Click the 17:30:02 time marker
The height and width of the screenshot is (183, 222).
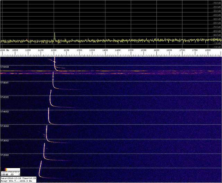click(x=5, y=141)
